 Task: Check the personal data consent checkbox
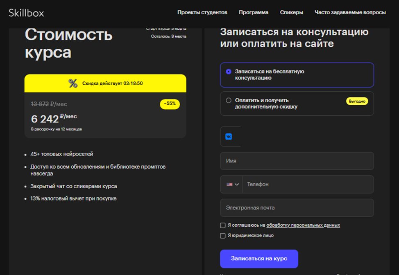click(x=223, y=225)
